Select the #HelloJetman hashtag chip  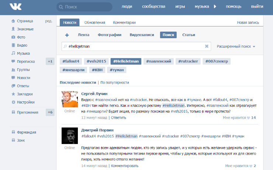126,61
